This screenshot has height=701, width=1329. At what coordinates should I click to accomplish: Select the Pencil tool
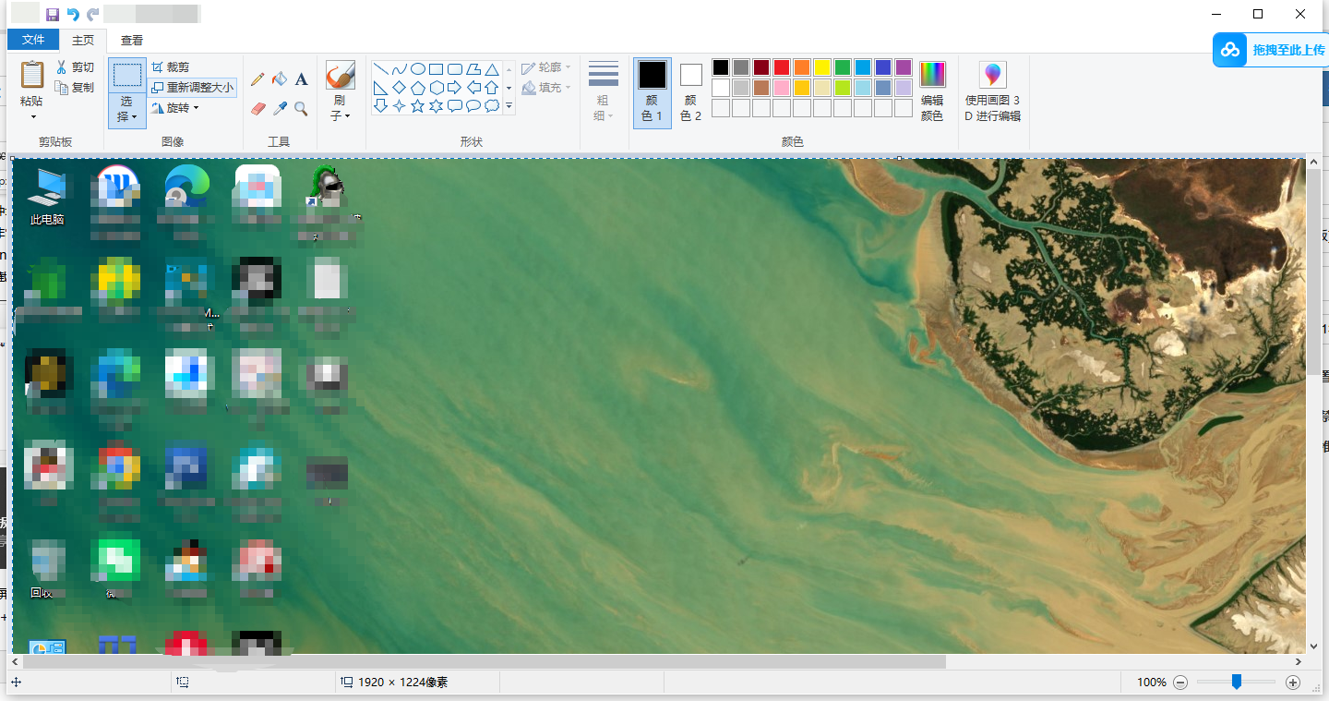(257, 80)
